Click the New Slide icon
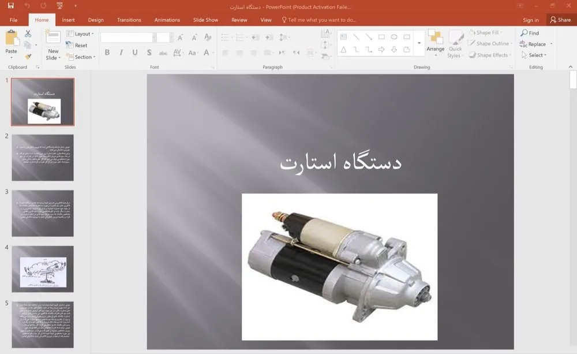This screenshot has height=354, width=577. pos(53,38)
